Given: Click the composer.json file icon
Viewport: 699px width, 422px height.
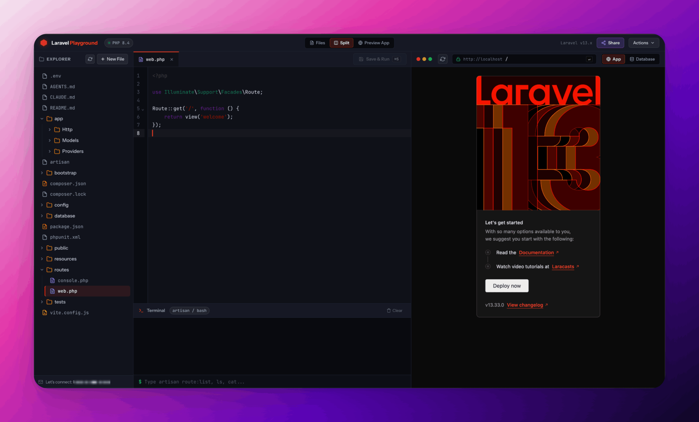Looking at the screenshot, I should (45, 183).
